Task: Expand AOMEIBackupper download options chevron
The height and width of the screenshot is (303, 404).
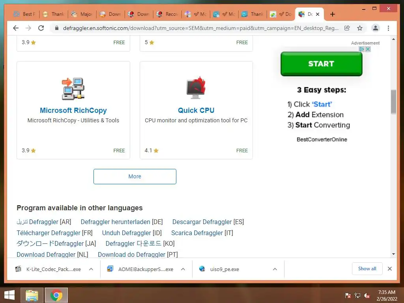Action: (x=183, y=269)
